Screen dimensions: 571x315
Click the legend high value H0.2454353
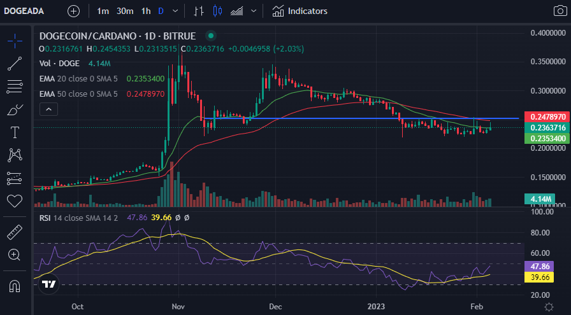tap(108, 49)
